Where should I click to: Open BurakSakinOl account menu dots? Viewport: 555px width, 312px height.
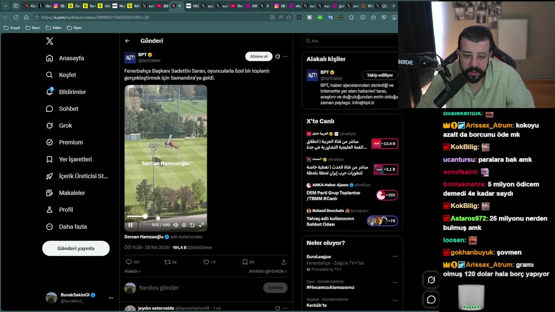[111, 298]
